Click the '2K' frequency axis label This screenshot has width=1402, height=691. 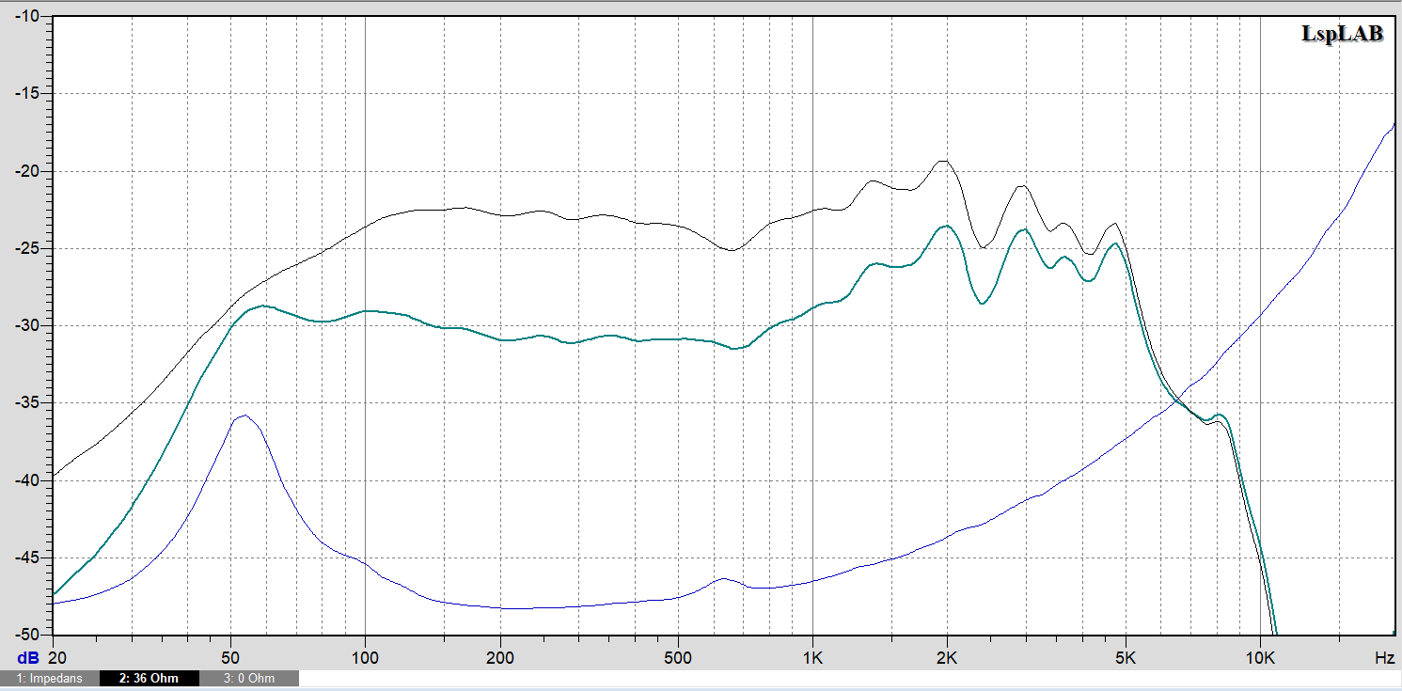click(947, 656)
